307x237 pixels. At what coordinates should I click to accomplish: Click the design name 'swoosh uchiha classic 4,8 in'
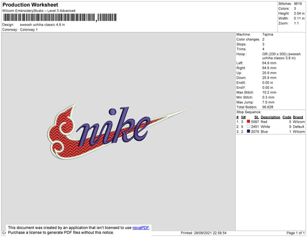pos(42,25)
